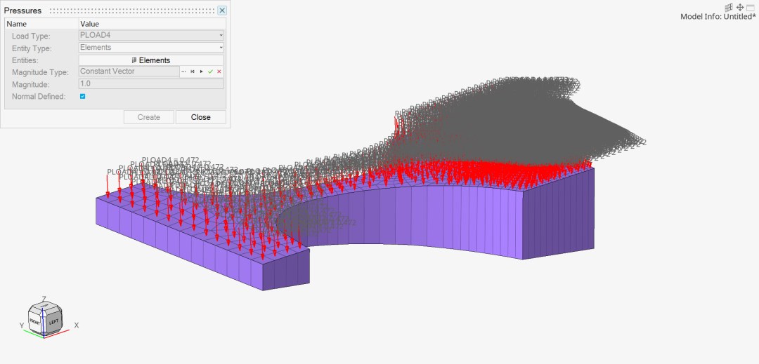Close the Pressures panel with X

click(222, 10)
